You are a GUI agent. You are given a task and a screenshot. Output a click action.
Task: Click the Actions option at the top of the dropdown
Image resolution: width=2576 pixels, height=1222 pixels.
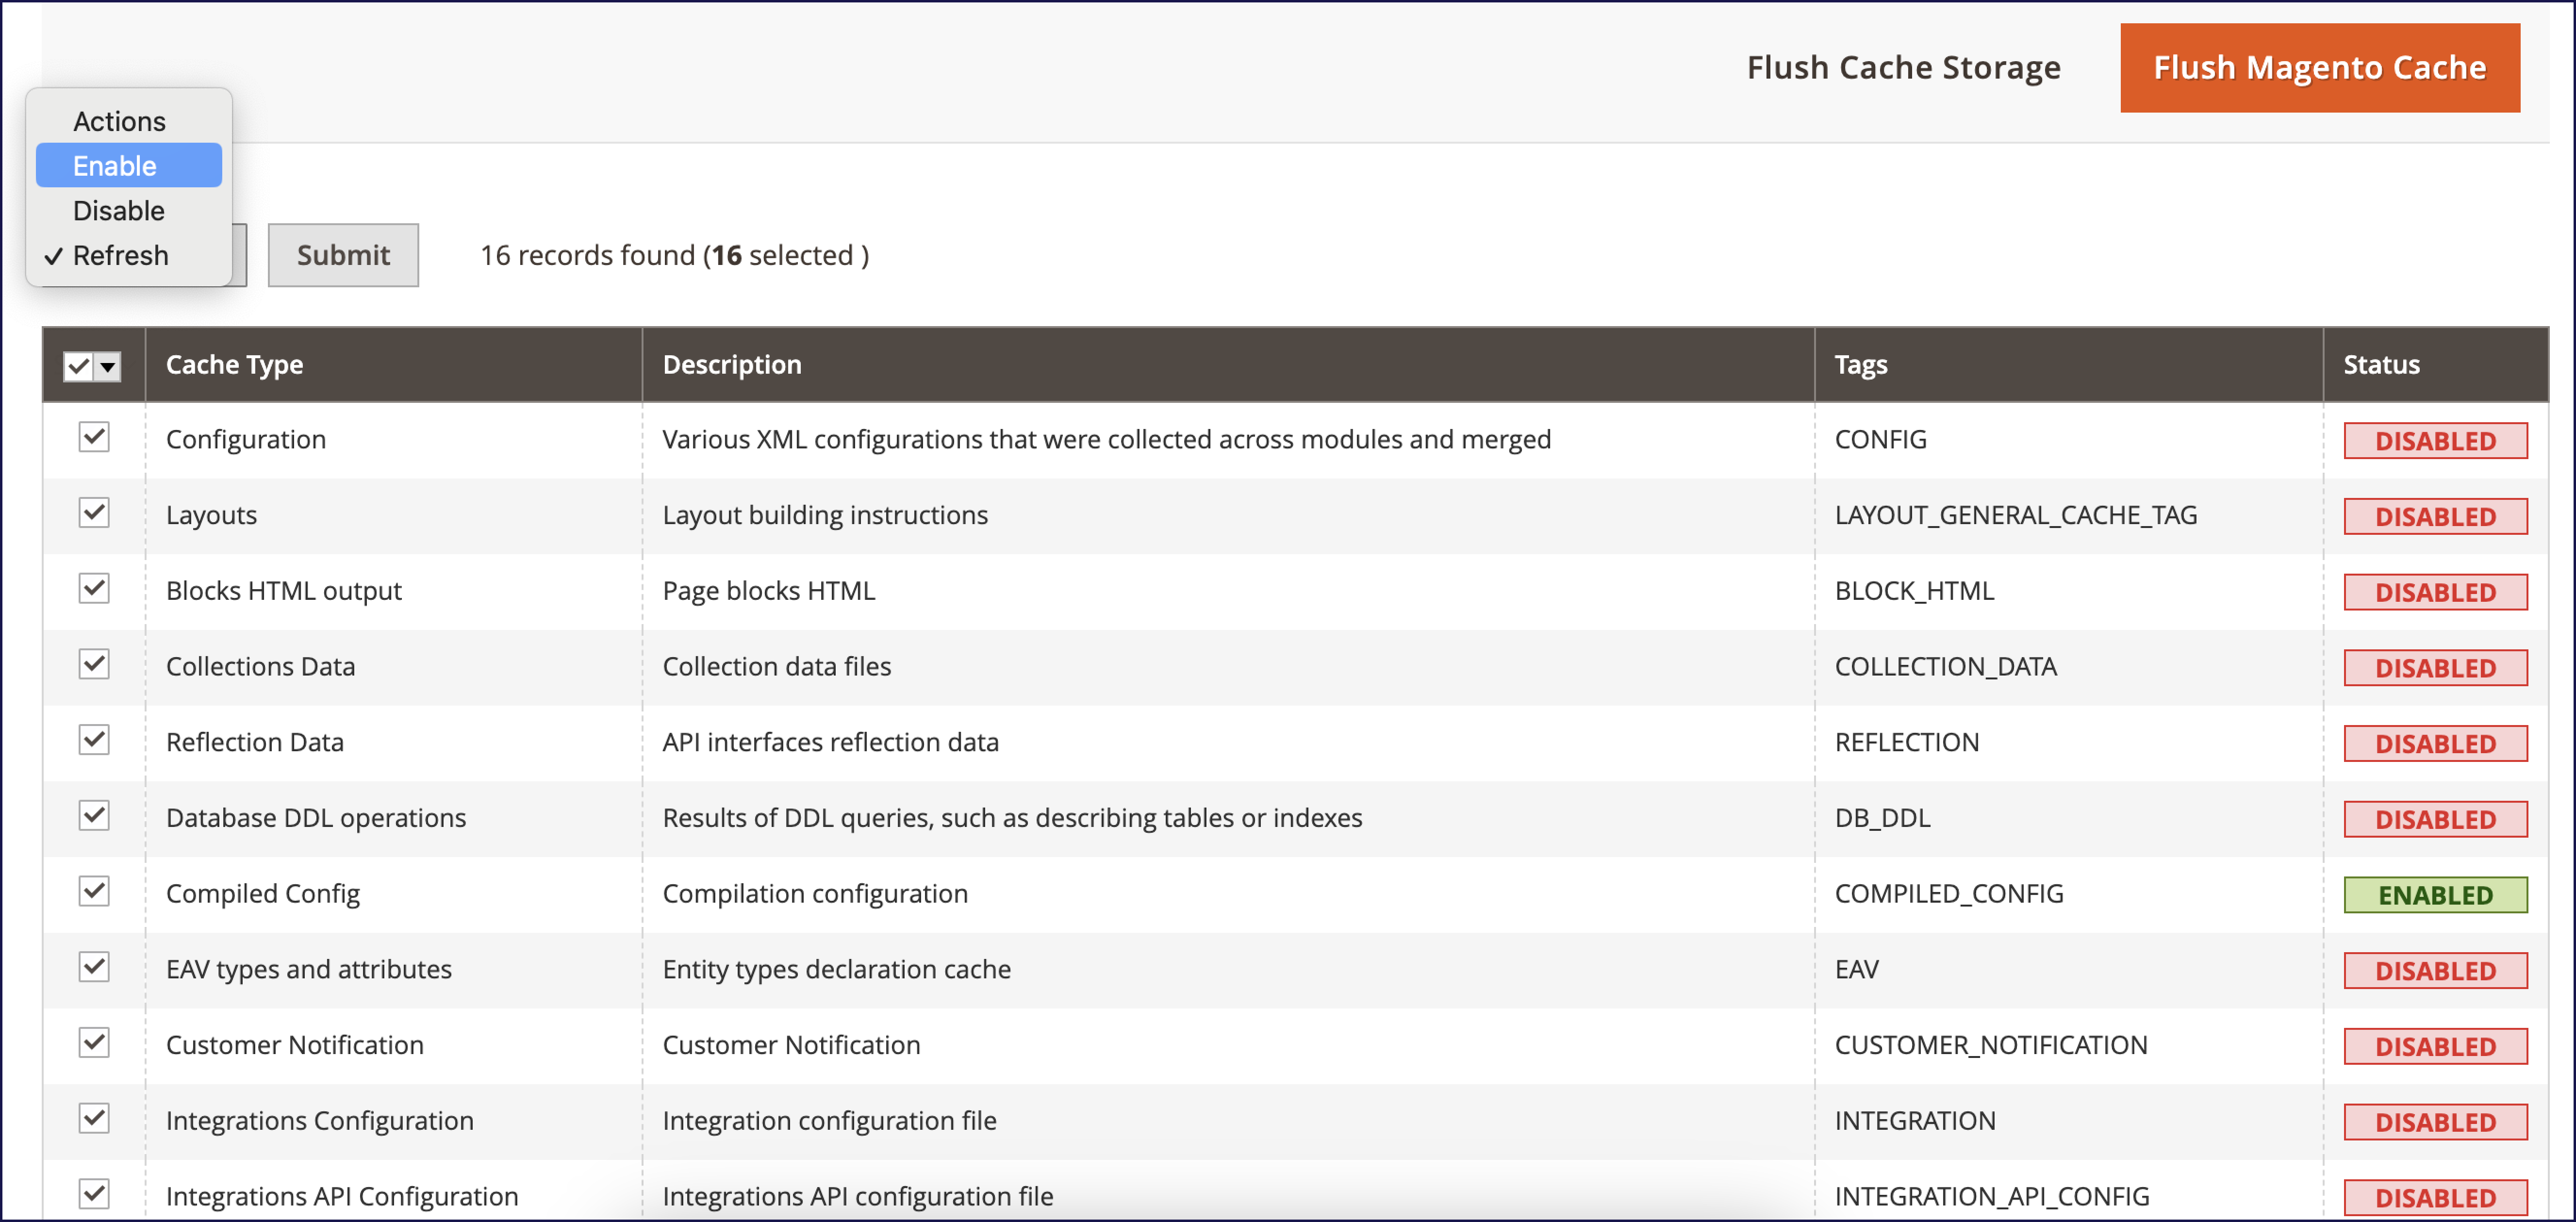pyautogui.click(x=120, y=122)
